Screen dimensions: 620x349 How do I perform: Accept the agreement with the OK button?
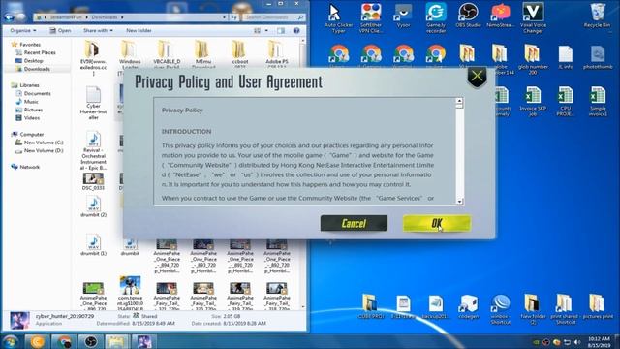tap(437, 223)
